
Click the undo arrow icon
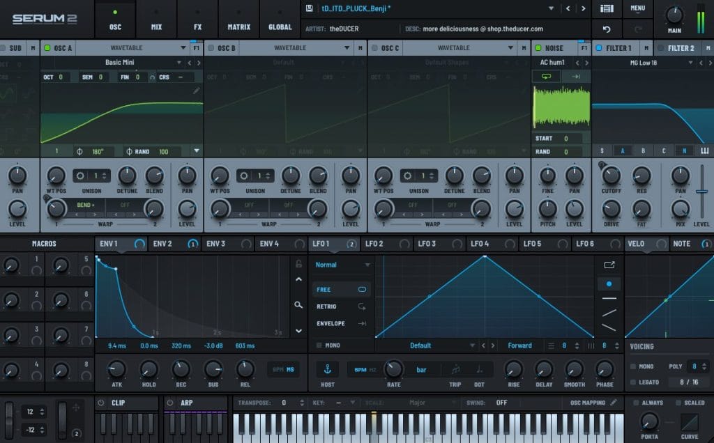pyautogui.click(x=607, y=29)
